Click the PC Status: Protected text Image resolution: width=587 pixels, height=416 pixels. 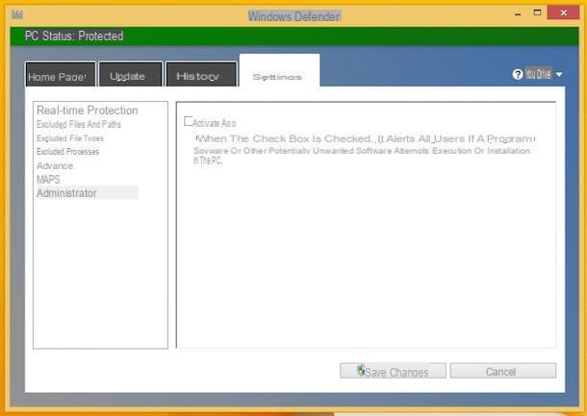[x=74, y=37]
